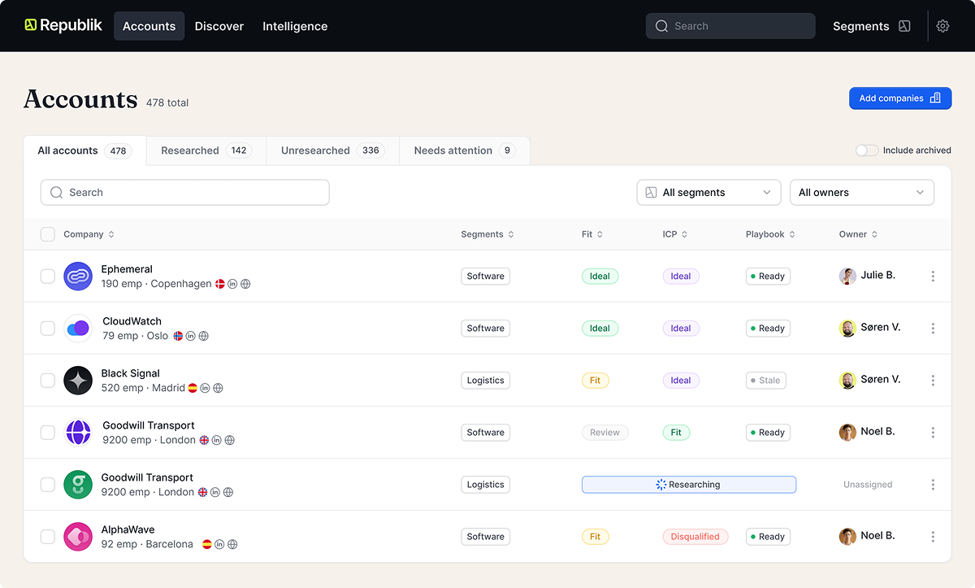
Task: Click Søren V. owner in CloudWatch row
Action: pyautogui.click(x=869, y=328)
